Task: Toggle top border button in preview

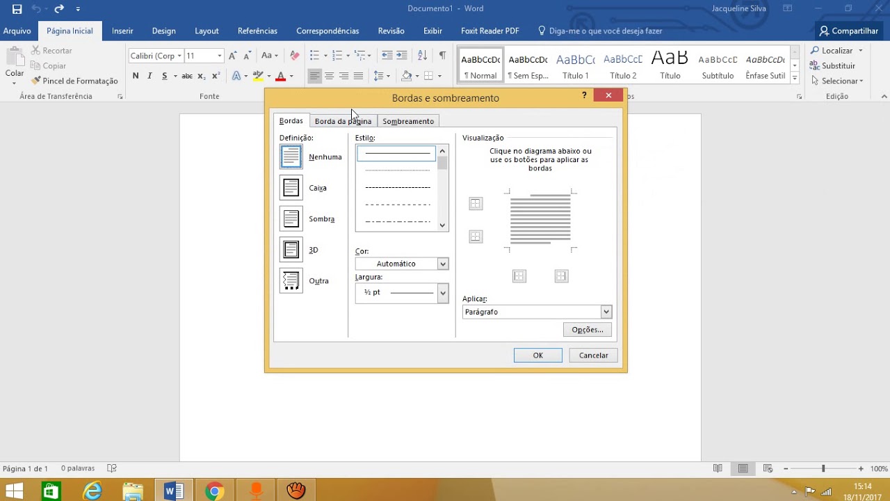Action: click(x=476, y=204)
